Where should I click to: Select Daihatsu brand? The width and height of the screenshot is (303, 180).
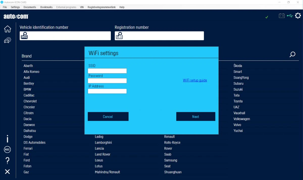30,131
